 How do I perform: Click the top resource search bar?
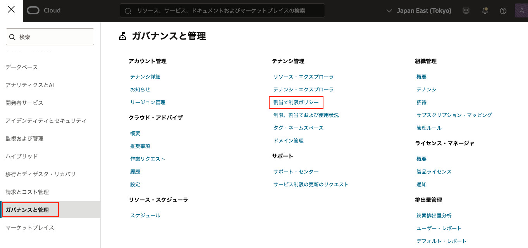222,11
